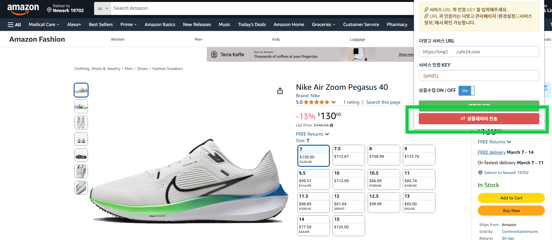Viewport: 552px width, 240px height.
Task: Open the hamburger All menu
Action: [x=14, y=25]
